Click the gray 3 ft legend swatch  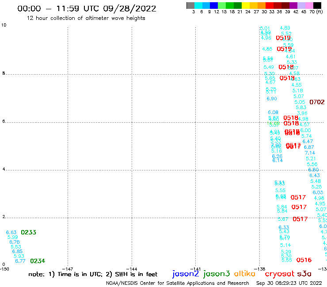click(x=190, y=6)
